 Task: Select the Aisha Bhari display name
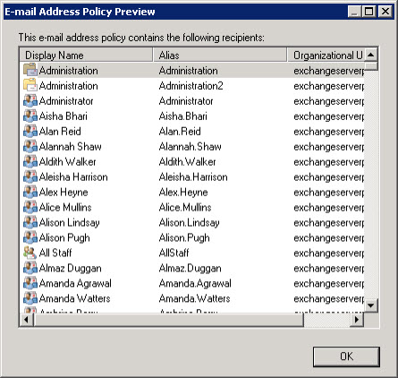64,116
